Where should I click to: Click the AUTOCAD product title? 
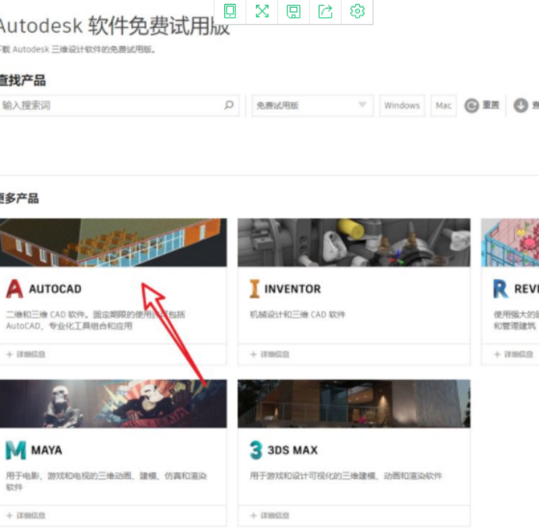(x=55, y=289)
